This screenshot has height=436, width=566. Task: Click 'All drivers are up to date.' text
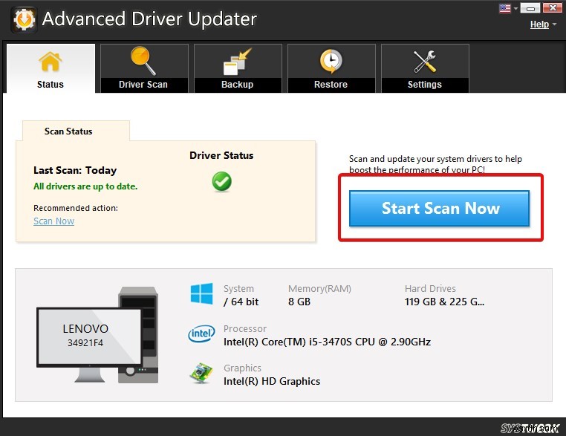(x=85, y=186)
